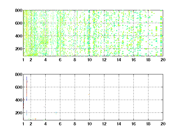Screen dimensions: 180x135
Task: Click the 16 tick label under top plot
Action: 133,60
